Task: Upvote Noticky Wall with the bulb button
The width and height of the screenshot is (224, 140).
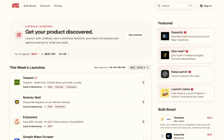Action: pyautogui.click(x=143, y=102)
